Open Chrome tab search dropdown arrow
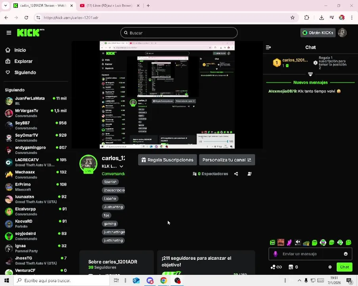358x286 pixels. pos(6,6)
